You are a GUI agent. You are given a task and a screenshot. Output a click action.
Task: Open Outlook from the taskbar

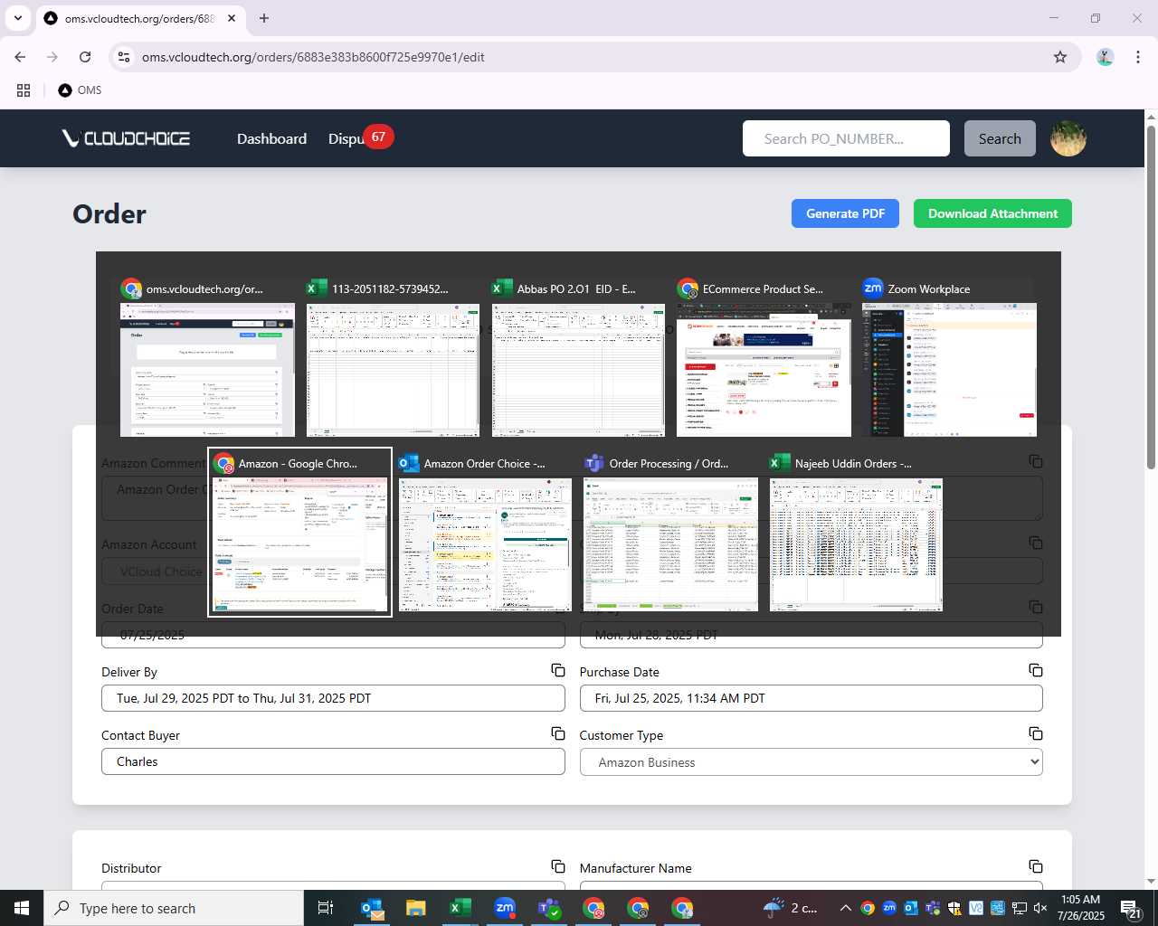371,908
